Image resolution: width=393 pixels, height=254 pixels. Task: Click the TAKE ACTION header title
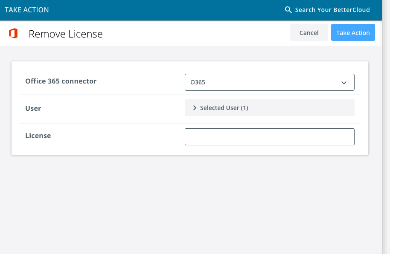click(x=27, y=10)
